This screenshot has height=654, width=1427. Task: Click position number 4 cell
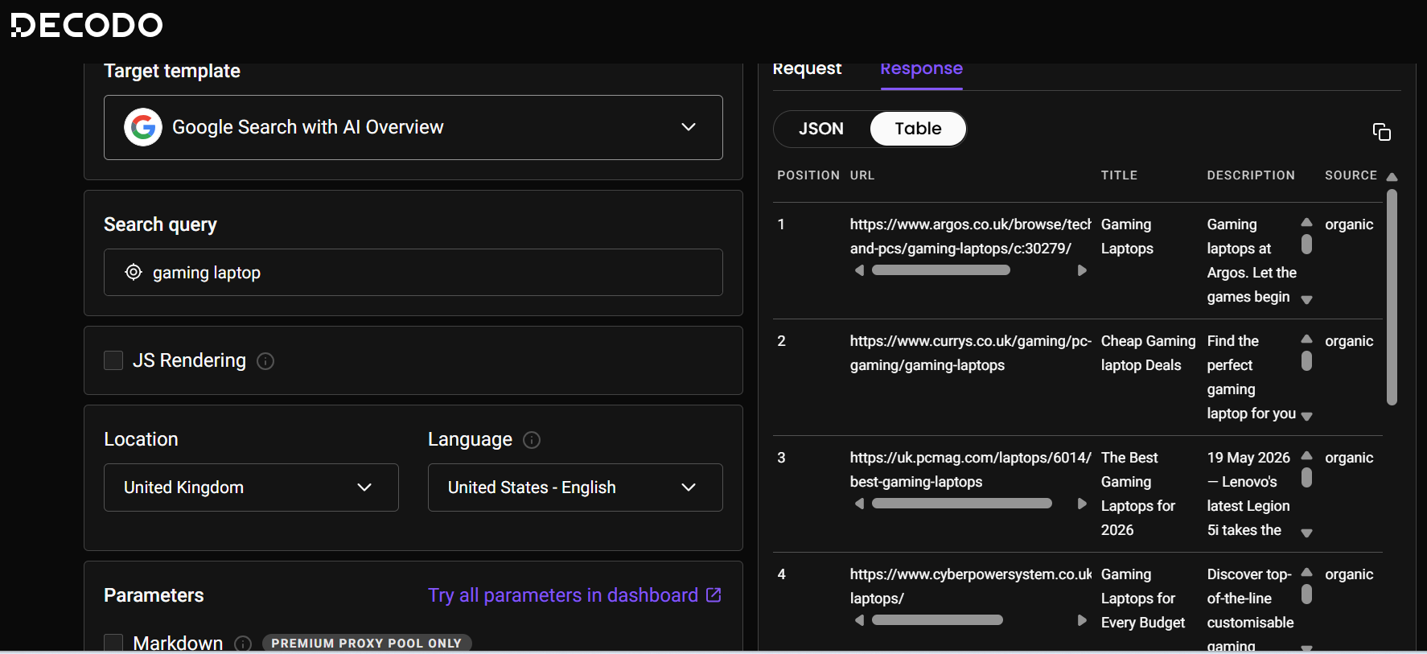point(781,574)
